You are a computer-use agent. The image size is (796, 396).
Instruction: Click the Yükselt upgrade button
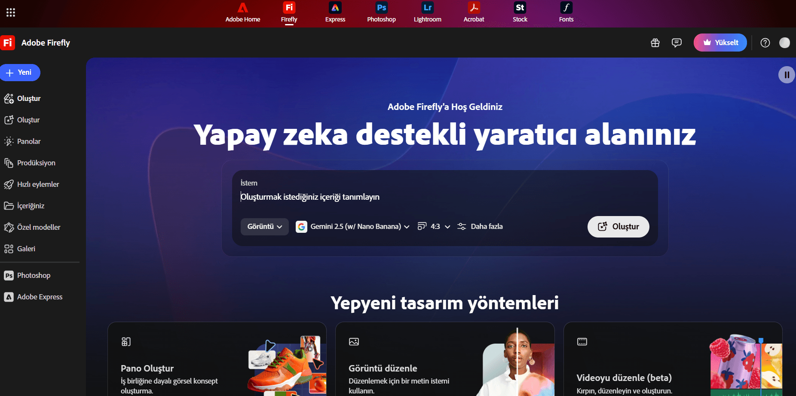coord(720,43)
